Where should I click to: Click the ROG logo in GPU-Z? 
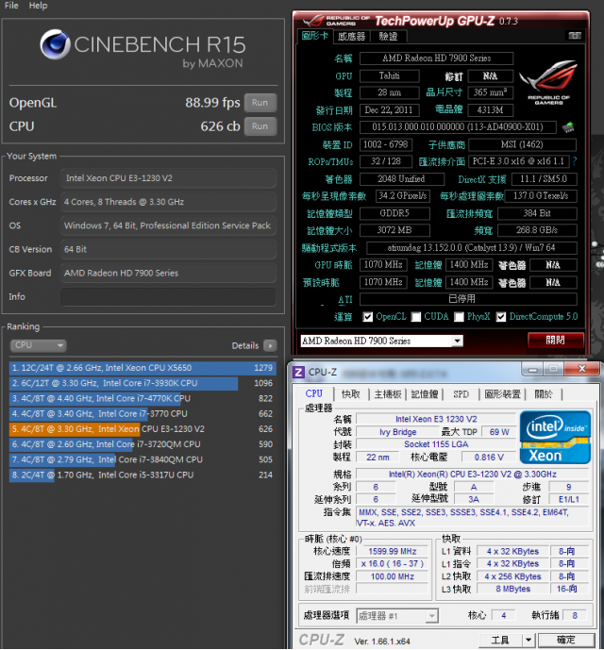click(548, 82)
